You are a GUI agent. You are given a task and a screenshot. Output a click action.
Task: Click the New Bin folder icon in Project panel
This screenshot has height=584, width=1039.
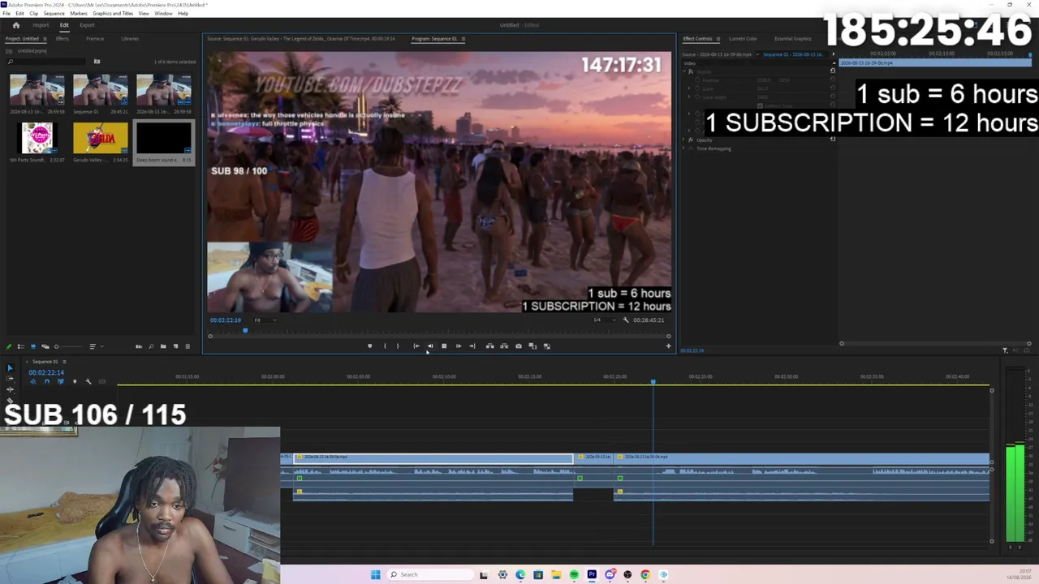[163, 346]
